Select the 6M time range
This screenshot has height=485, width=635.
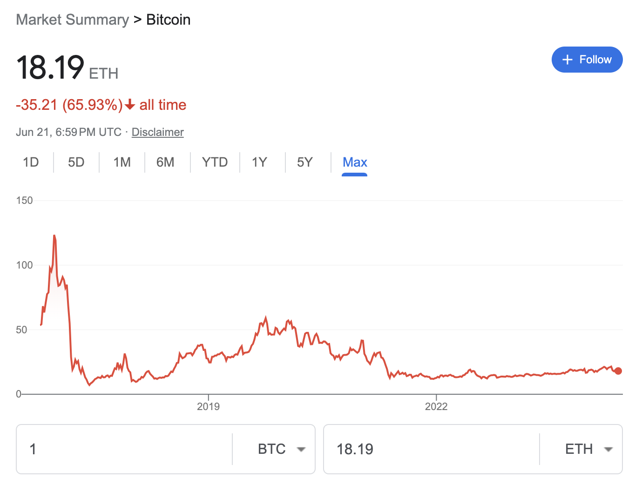[x=165, y=162]
